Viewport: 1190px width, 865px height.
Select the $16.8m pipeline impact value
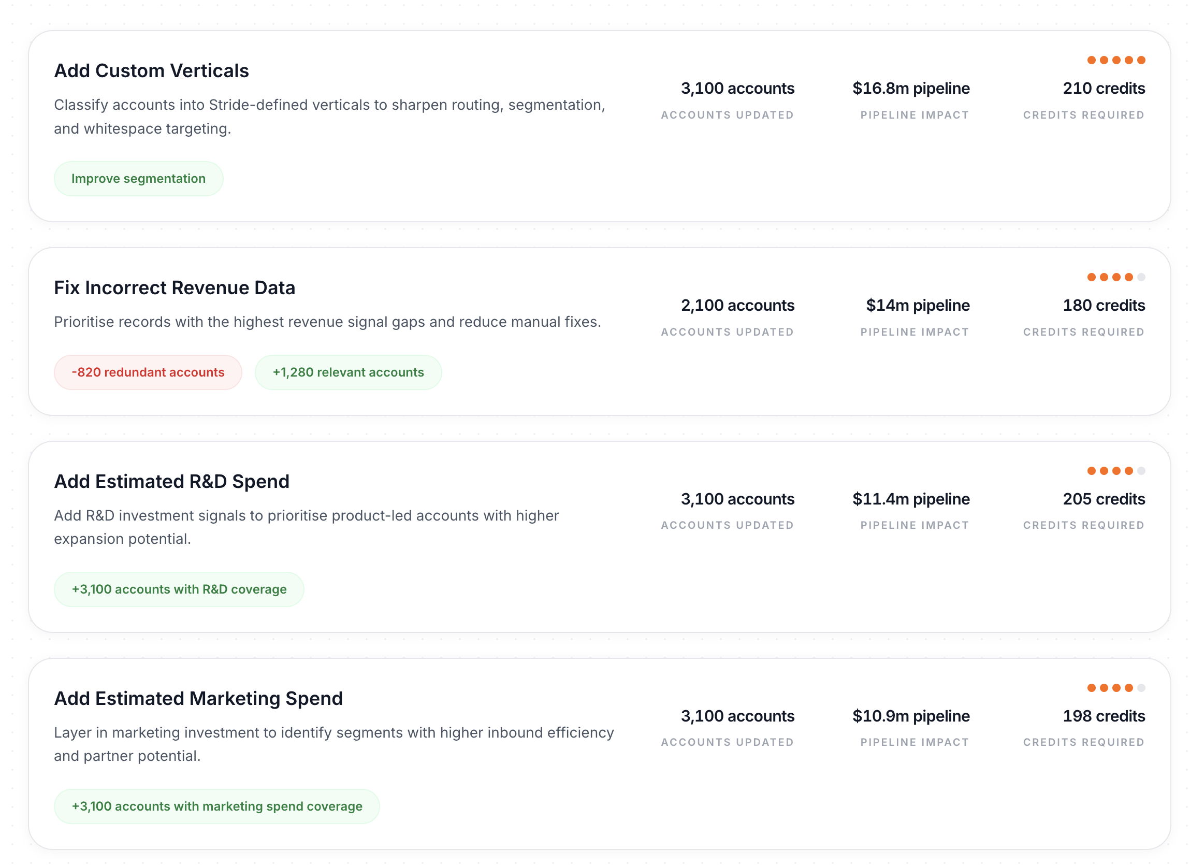(911, 88)
